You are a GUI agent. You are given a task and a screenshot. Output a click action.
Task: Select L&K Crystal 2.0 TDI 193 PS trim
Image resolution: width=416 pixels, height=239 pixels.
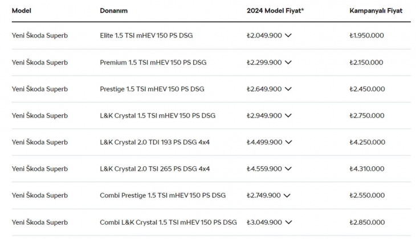(154, 142)
